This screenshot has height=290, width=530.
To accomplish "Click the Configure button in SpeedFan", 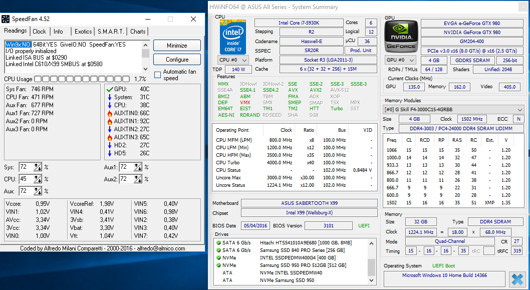I will (177, 60).
